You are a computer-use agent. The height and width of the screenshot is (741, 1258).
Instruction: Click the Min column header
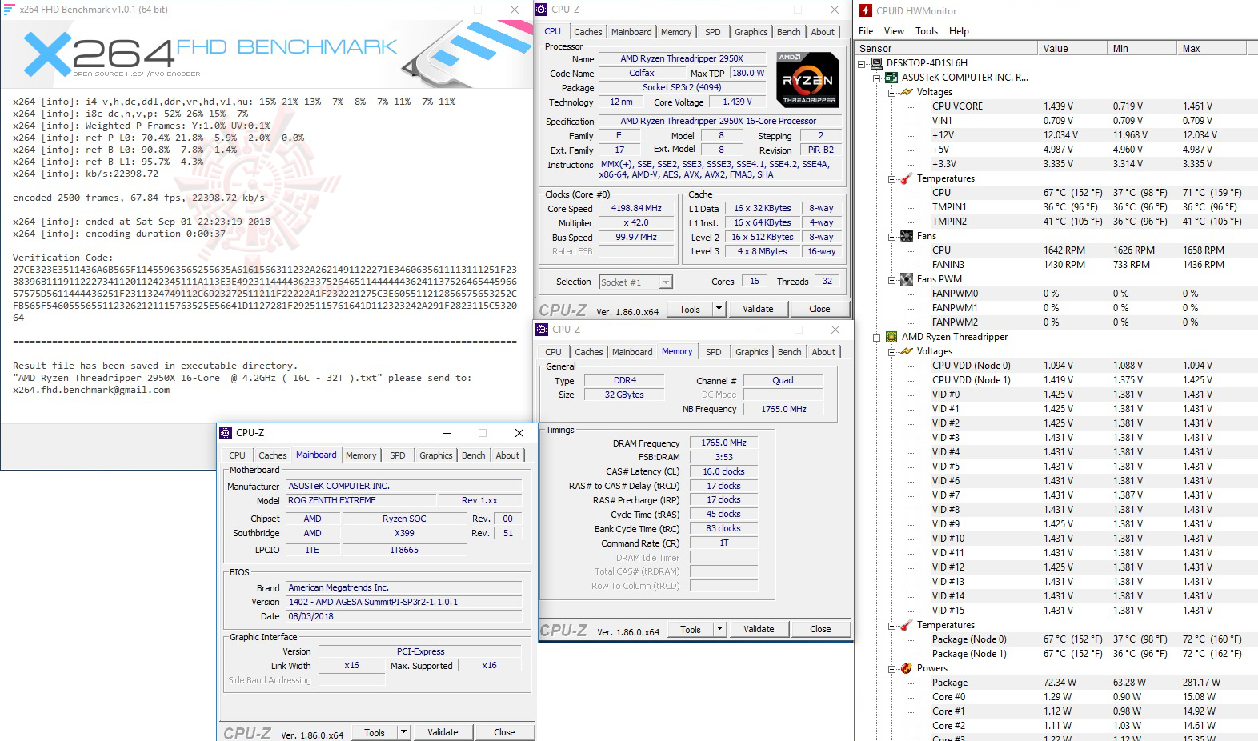(x=1142, y=48)
